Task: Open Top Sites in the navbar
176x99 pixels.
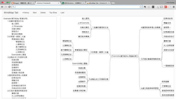Action: pyautogui.click(x=53, y=13)
